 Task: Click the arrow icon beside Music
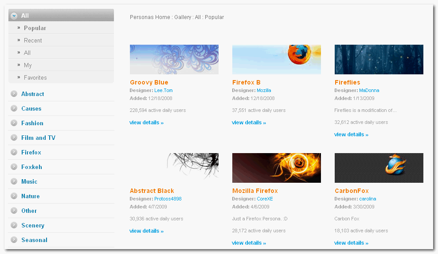14,181
